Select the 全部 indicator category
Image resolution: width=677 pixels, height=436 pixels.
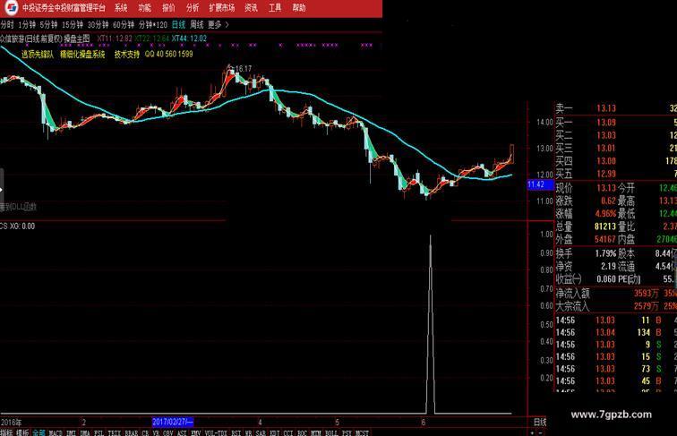(39, 432)
